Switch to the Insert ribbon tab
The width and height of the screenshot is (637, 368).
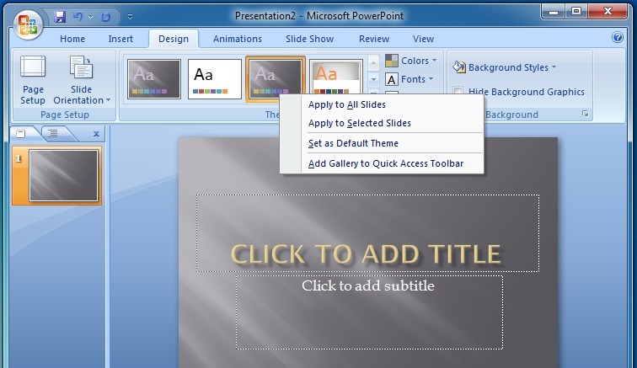pyautogui.click(x=120, y=39)
